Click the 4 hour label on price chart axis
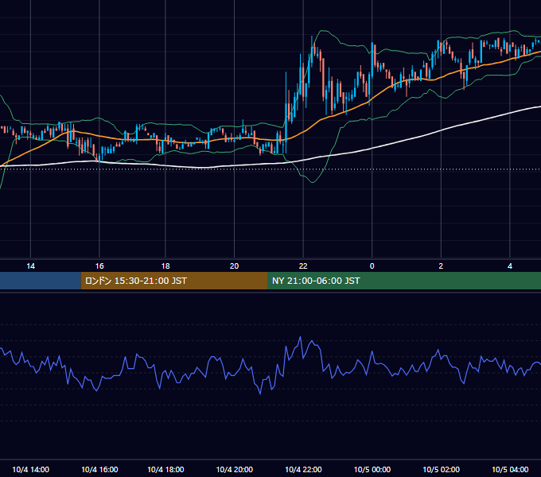541x477 pixels. point(510,266)
